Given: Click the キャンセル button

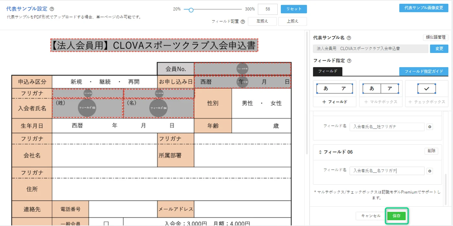Looking at the screenshot, I should pyautogui.click(x=371, y=216).
